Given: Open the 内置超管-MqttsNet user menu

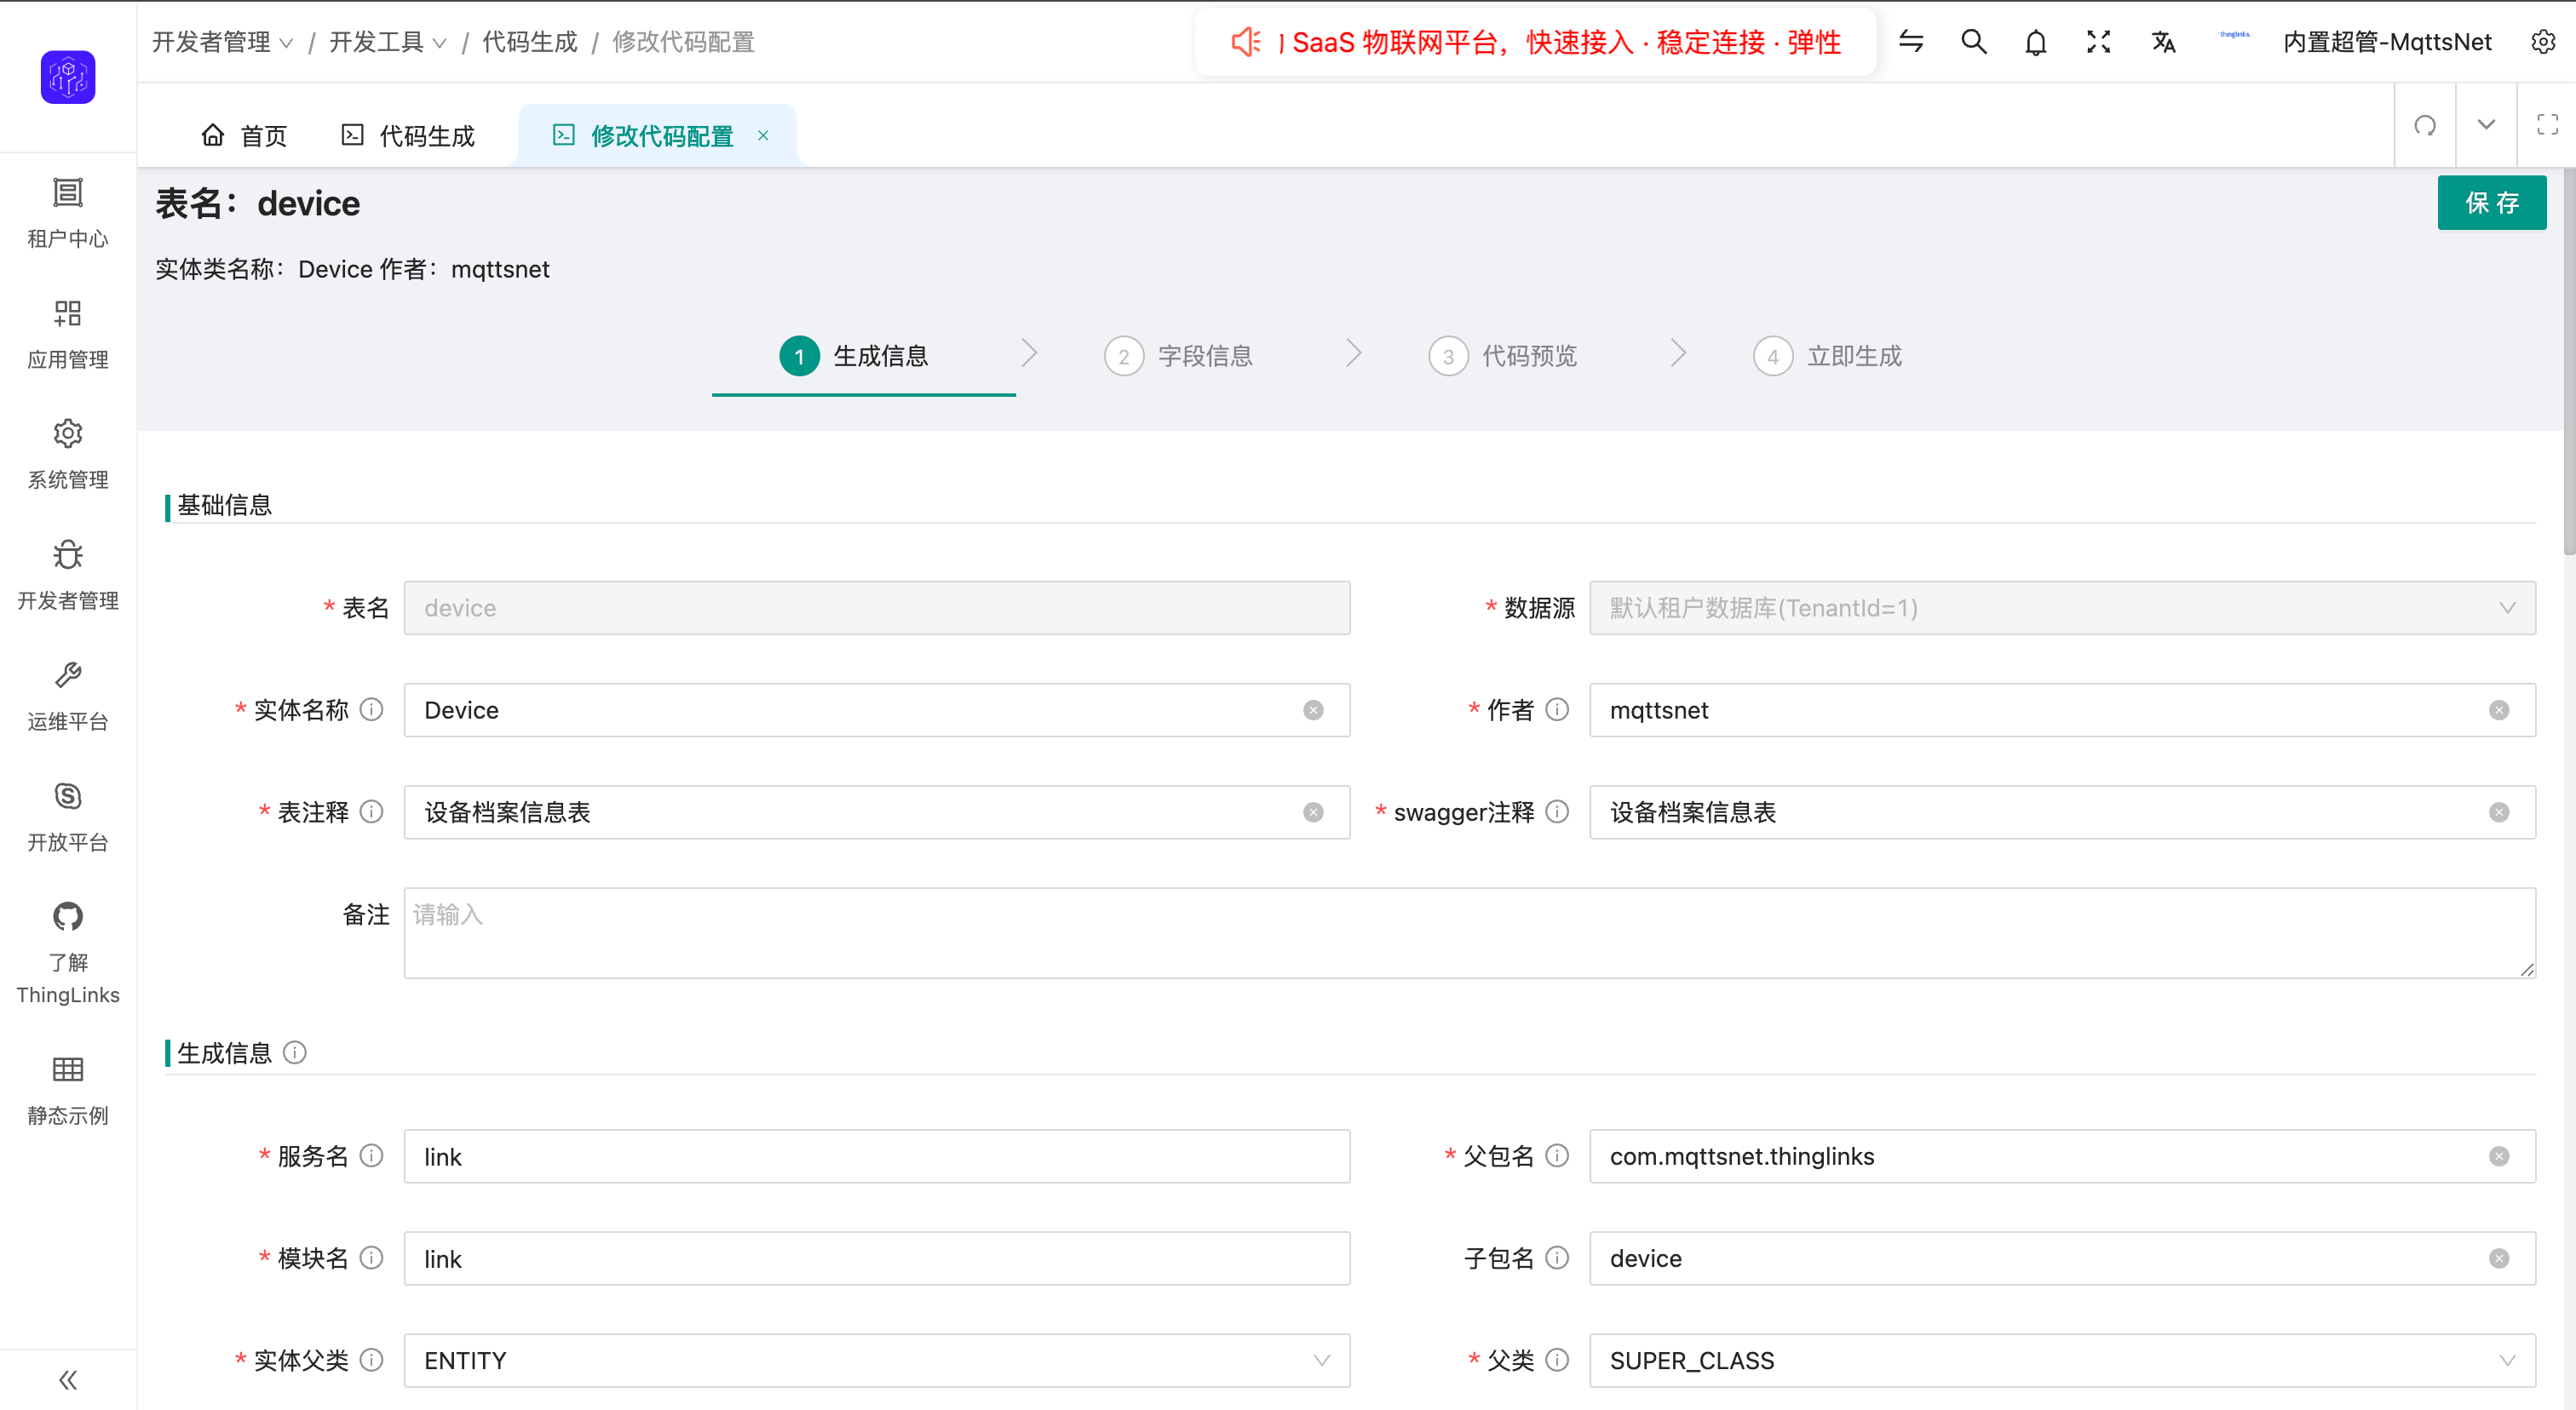Looking at the screenshot, I should click(2387, 42).
